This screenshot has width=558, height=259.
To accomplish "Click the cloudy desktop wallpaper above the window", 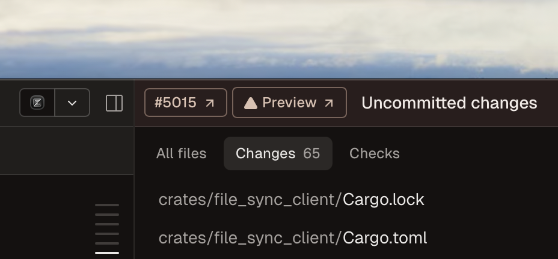I will (279, 39).
